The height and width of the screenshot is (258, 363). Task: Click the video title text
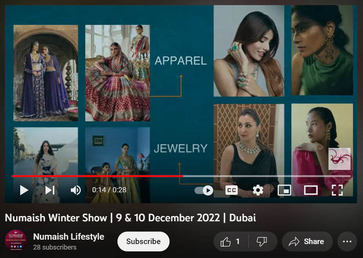pos(130,218)
